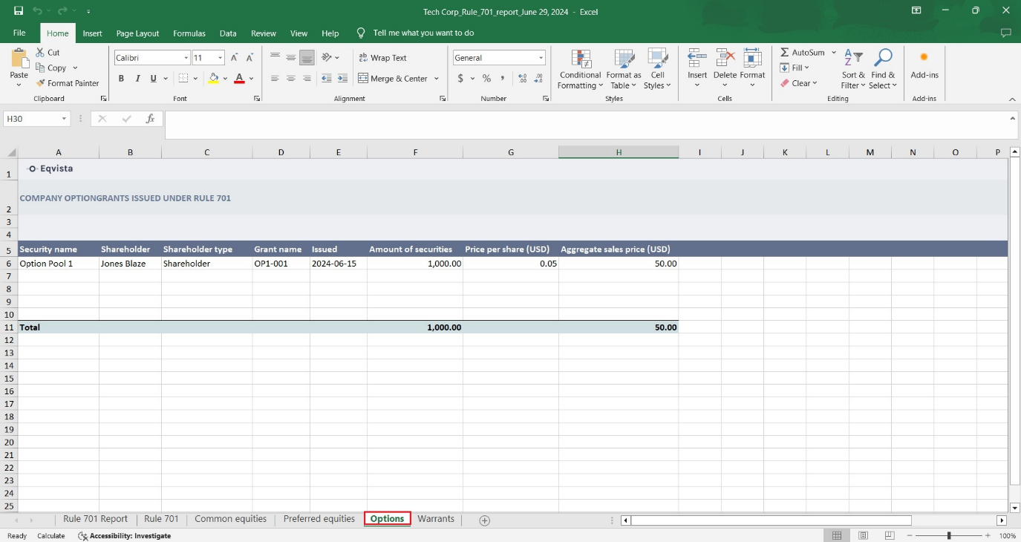
Task: Click Accessibility: Investigate in status bar
Action: tap(125, 535)
